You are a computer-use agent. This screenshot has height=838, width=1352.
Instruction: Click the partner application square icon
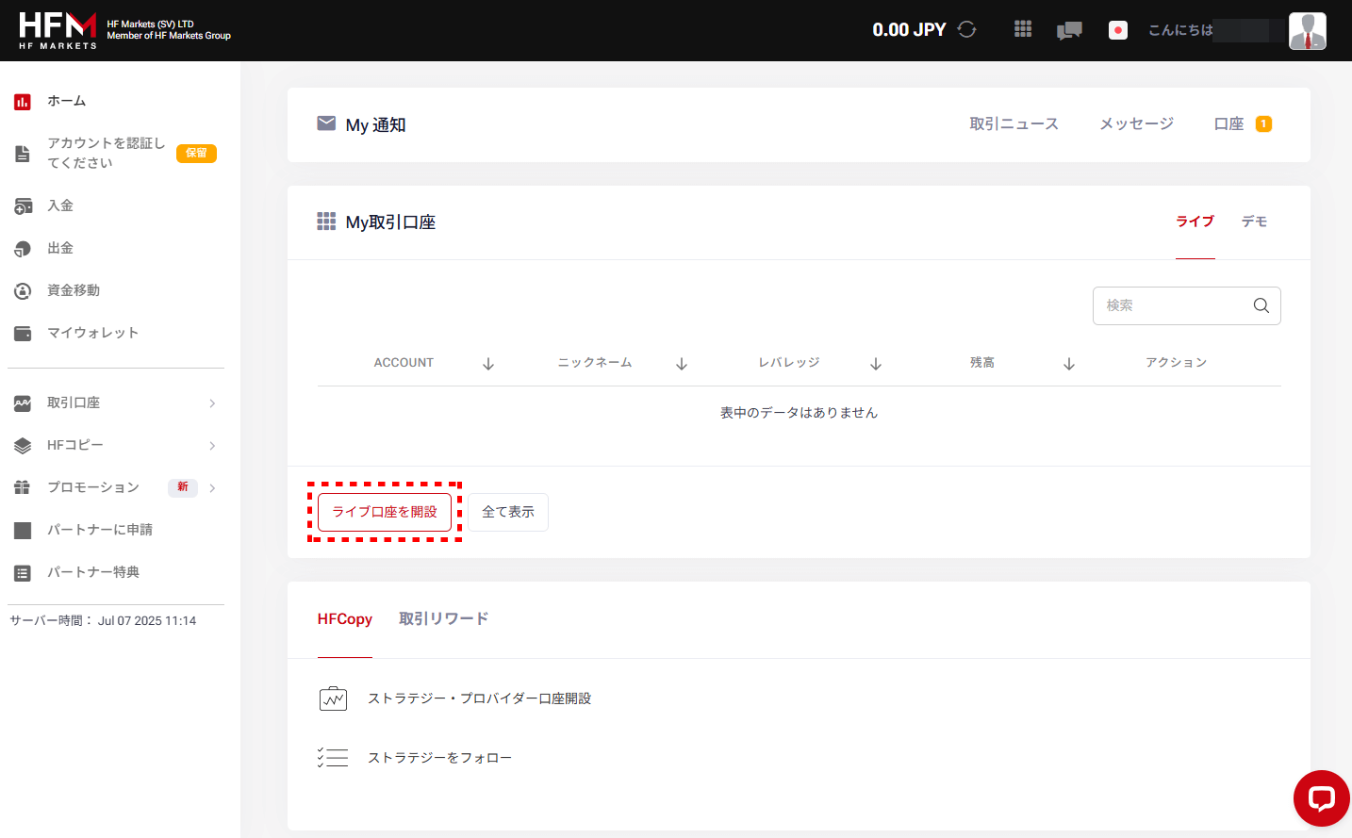[23, 531]
